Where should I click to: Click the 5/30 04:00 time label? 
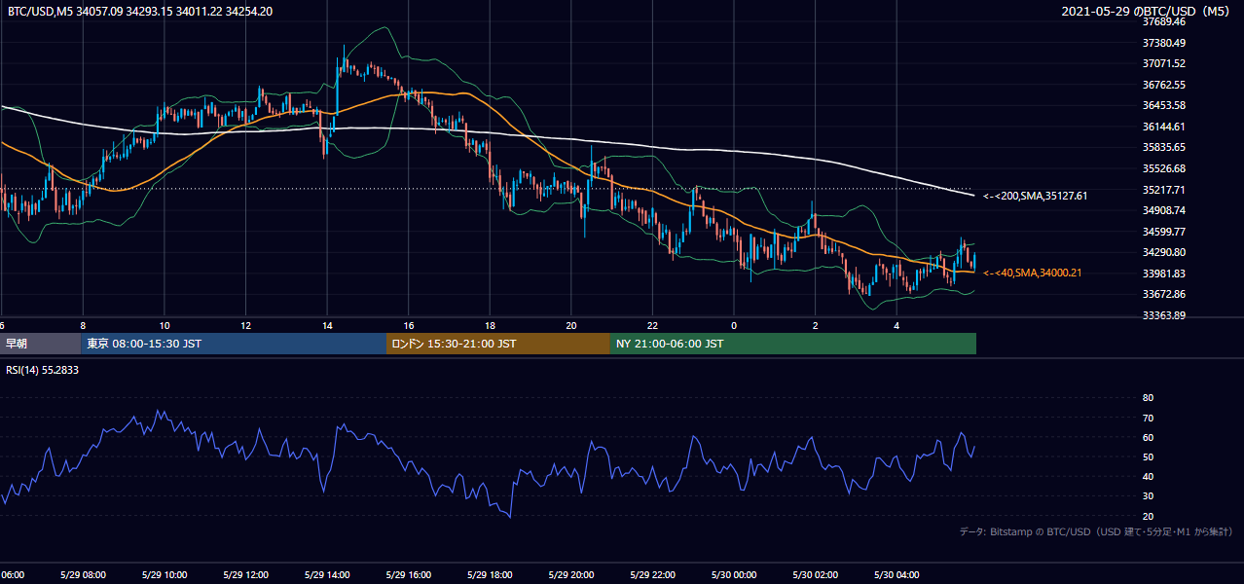[896, 574]
